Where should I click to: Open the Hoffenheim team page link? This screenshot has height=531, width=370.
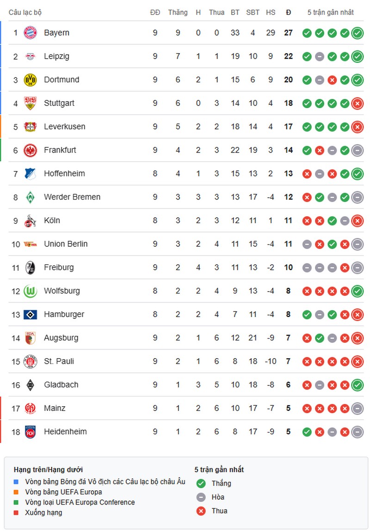click(64, 173)
